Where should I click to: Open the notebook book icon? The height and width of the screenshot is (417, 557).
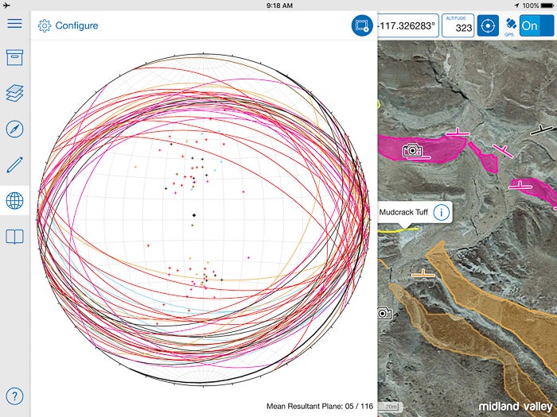[14, 237]
